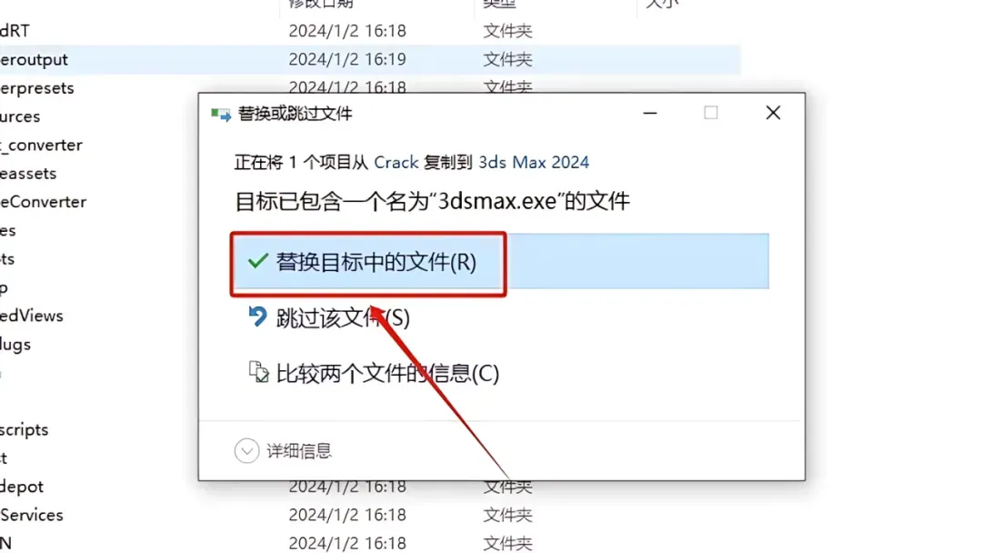Select 比较两个文件的信息(C)
Viewport: 982px width, 553px height.
[x=387, y=373]
